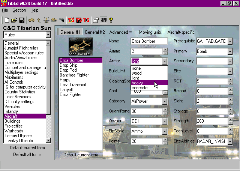Decrease TechLevel value stepper
240x171 pixels.
231,133
